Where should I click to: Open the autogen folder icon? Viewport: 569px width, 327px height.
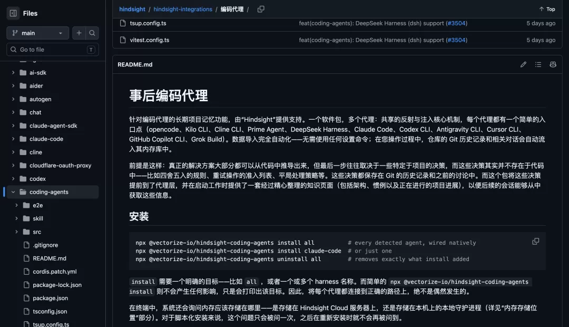click(23, 99)
